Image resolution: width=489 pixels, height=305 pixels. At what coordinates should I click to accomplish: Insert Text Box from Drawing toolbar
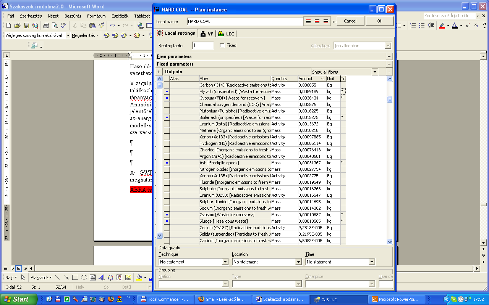pyautogui.click(x=93, y=278)
